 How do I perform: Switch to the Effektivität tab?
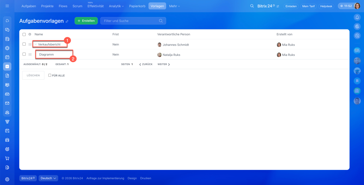pos(96,6)
